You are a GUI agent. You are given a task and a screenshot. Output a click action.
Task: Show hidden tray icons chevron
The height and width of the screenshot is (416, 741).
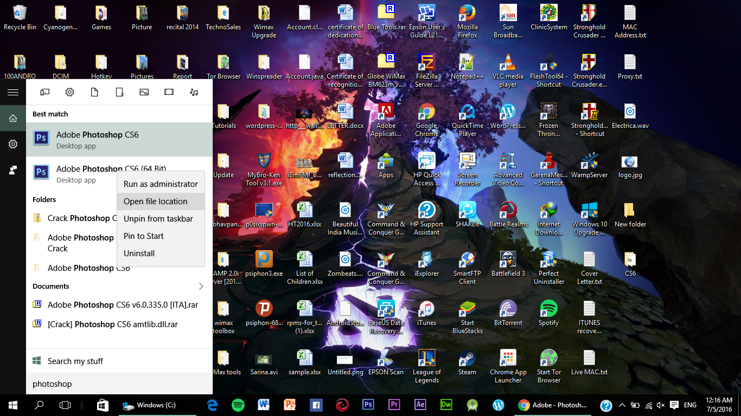[622, 405]
